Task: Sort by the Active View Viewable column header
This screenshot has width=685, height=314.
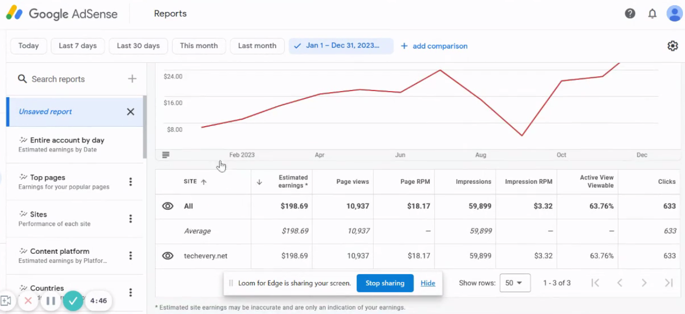Action: [596, 182]
